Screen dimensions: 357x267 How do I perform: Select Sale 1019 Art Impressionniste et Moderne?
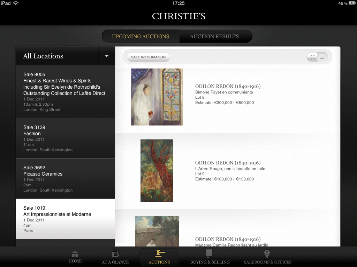click(65, 219)
